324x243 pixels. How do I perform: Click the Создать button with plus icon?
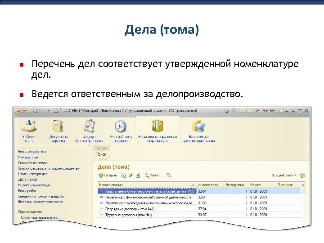click(108, 175)
